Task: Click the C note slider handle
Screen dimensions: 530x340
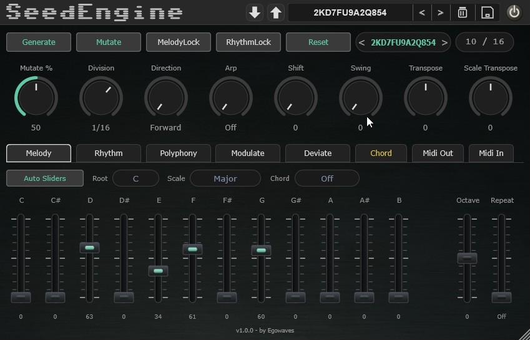Action: pos(21,298)
